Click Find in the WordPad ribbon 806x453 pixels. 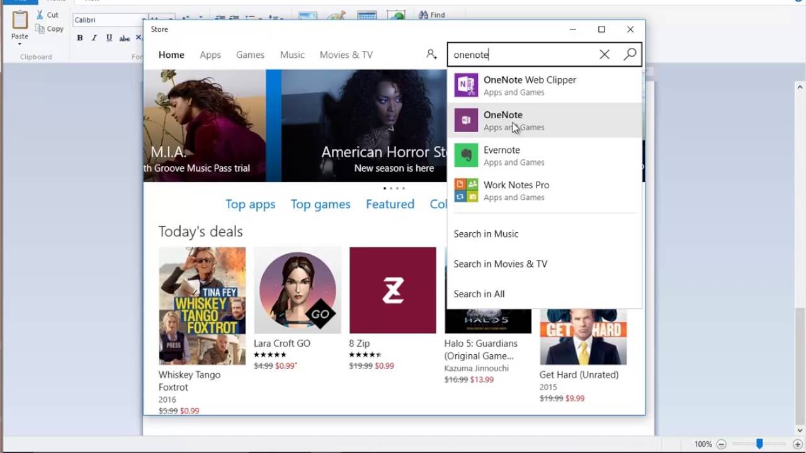[431, 14]
